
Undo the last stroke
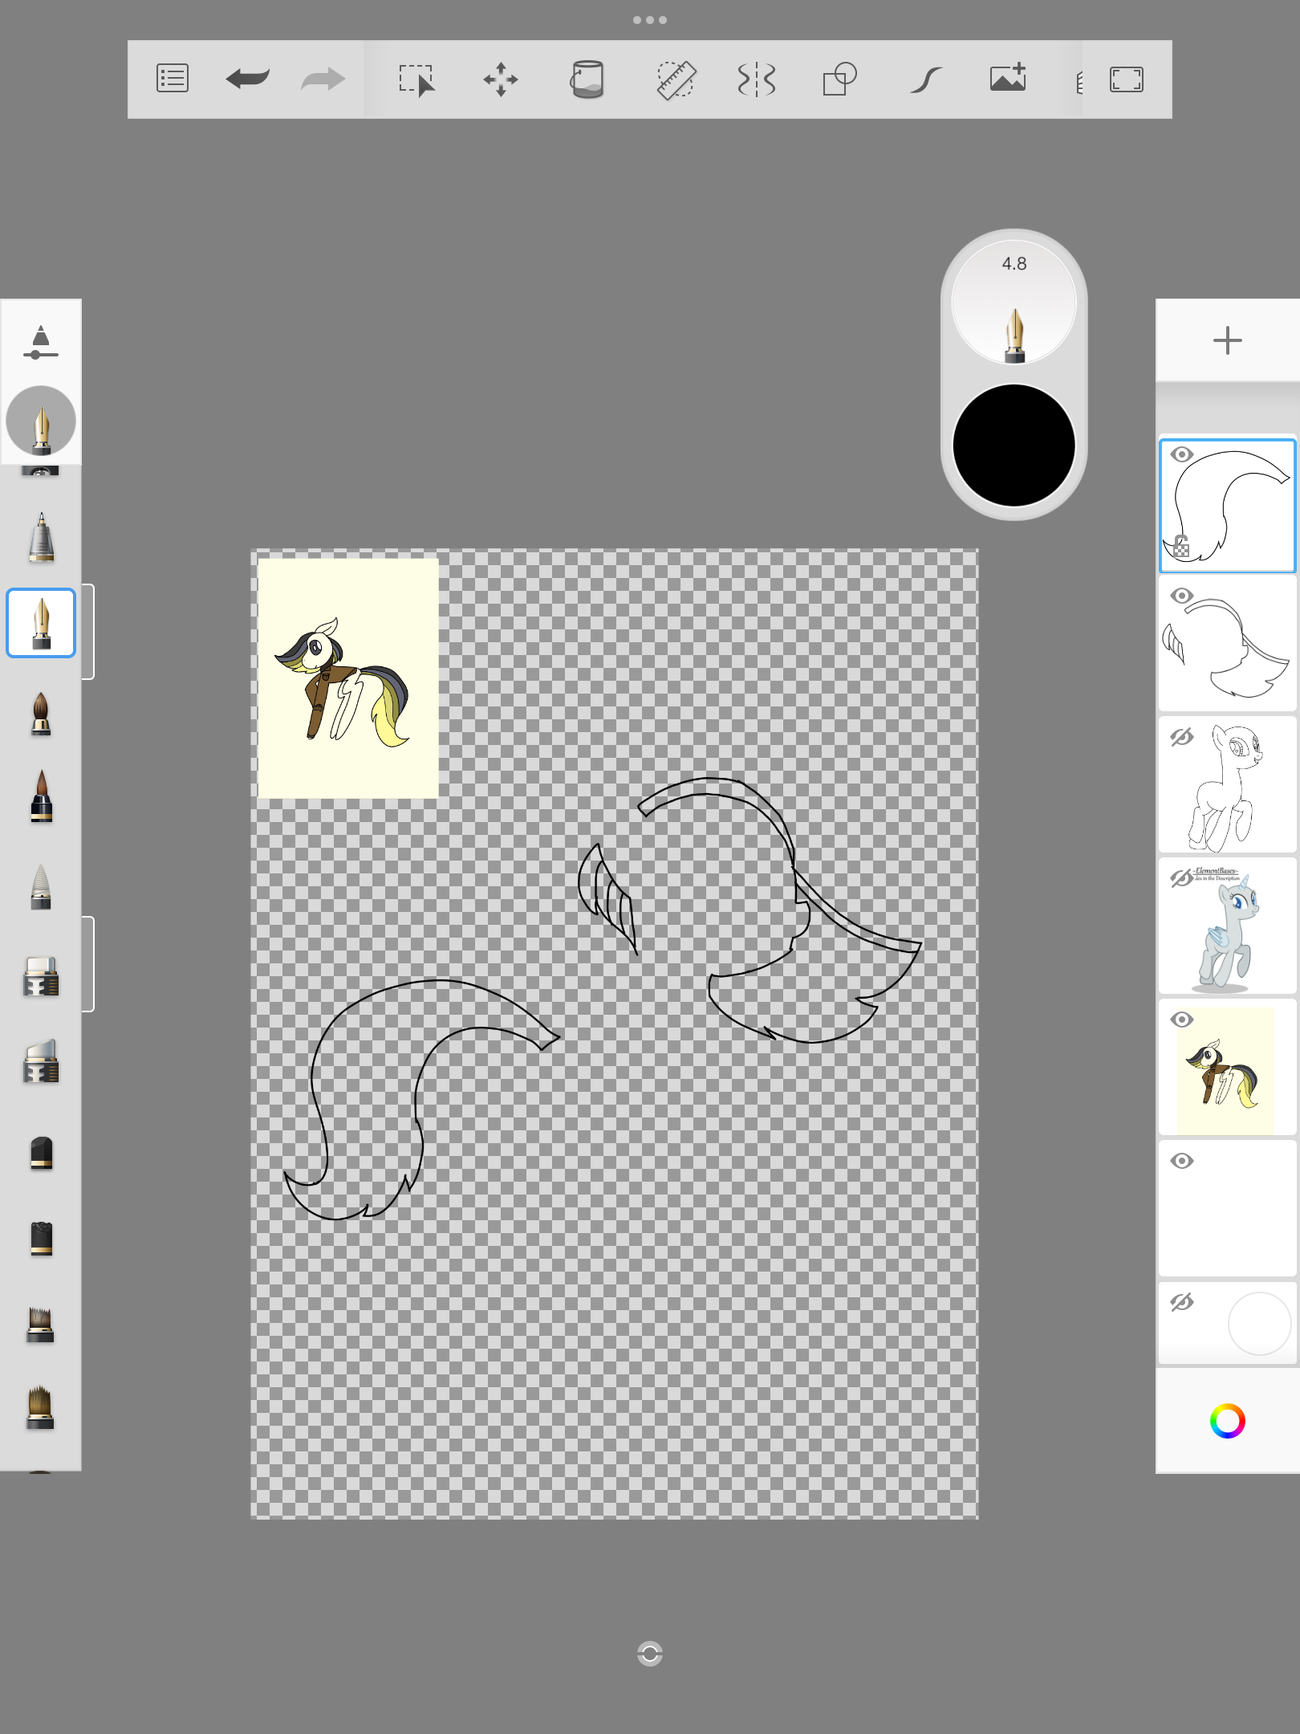point(248,79)
